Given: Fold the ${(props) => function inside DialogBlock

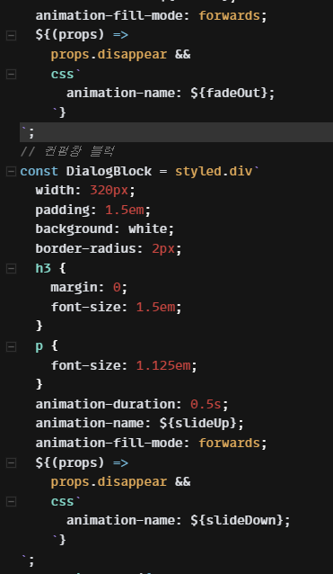Looking at the screenshot, I should pos(11,462).
